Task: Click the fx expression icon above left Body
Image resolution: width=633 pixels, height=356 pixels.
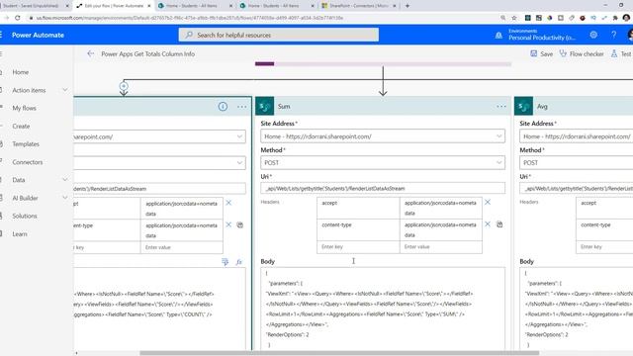Action: click(x=239, y=262)
